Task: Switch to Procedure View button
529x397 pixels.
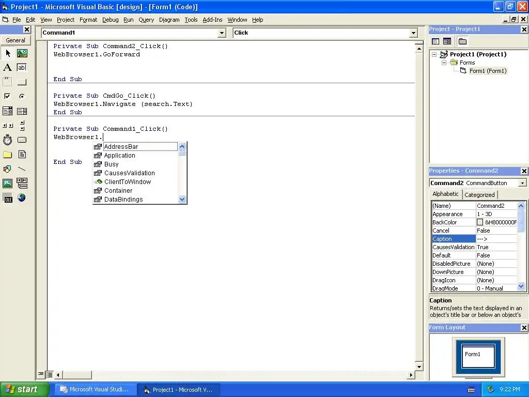Action: [40, 374]
